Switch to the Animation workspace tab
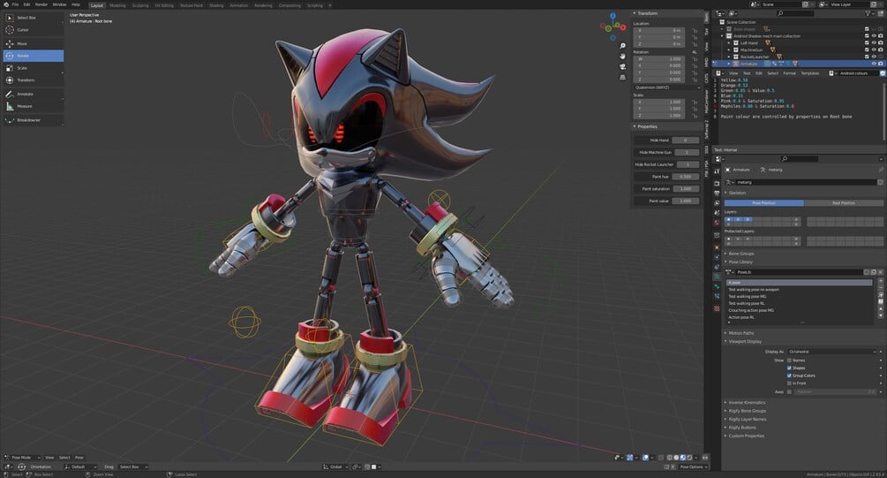This screenshot has width=887, height=478. click(x=238, y=5)
